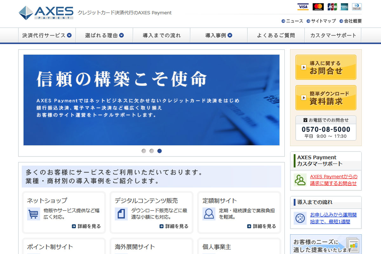The height and width of the screenshot is (254, 381).
Task: Click the お電話でのお問合せ label
Action: [326, 120]
